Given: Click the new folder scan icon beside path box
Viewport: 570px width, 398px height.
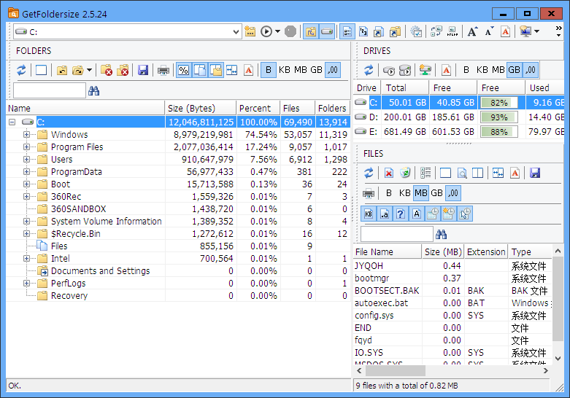Looking at the screenshot, I should tap(250, 31).
